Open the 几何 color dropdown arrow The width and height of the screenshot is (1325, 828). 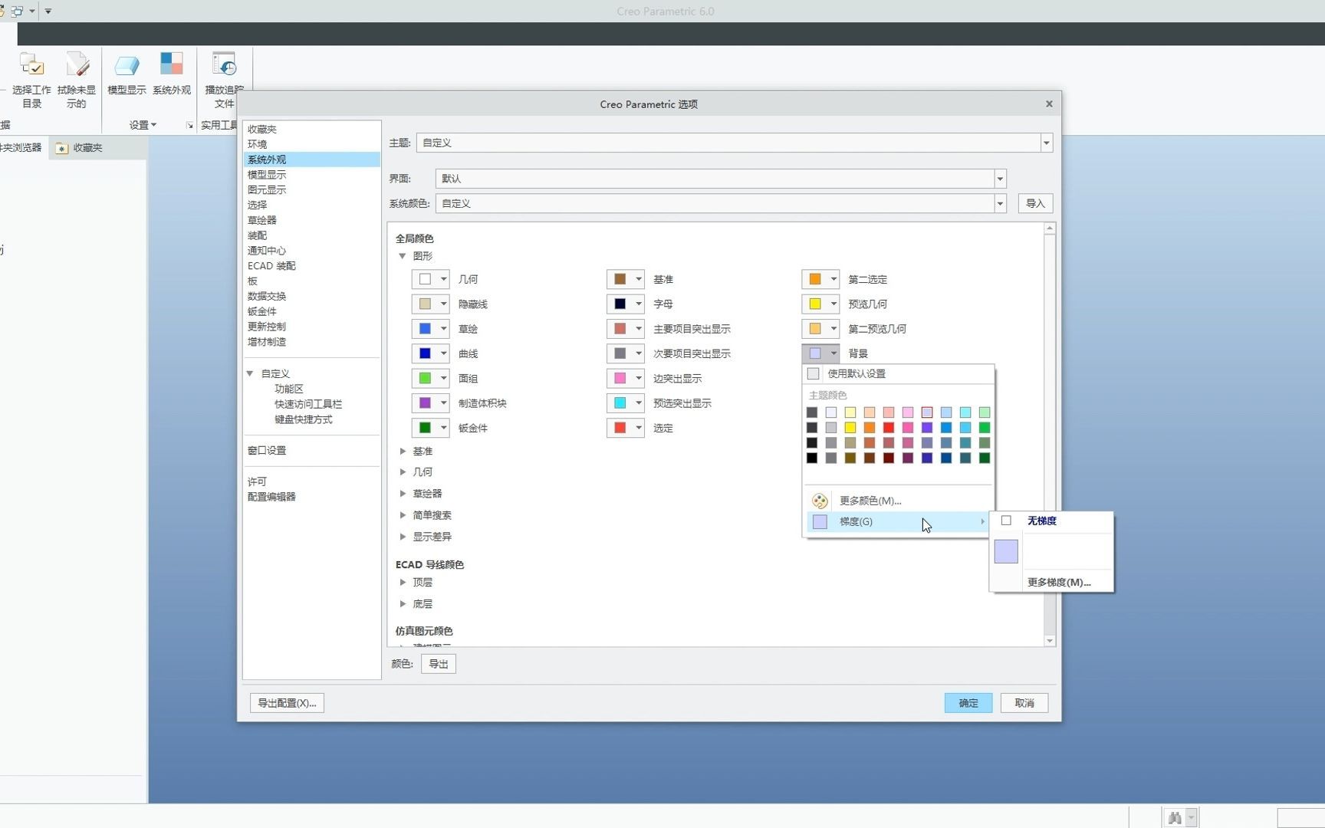tap(443, 279)
